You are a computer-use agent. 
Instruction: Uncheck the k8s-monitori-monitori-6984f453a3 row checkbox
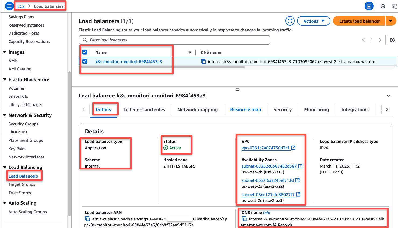coord(85,61)
